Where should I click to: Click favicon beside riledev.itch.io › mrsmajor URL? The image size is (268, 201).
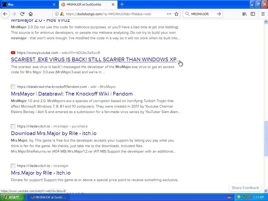point(13,166)
